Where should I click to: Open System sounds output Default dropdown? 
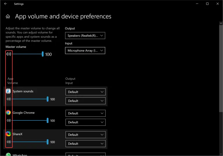click(85, 92)
